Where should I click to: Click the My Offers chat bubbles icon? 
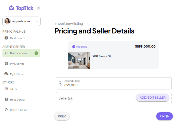pyautogui.click(x=6, y=74)
